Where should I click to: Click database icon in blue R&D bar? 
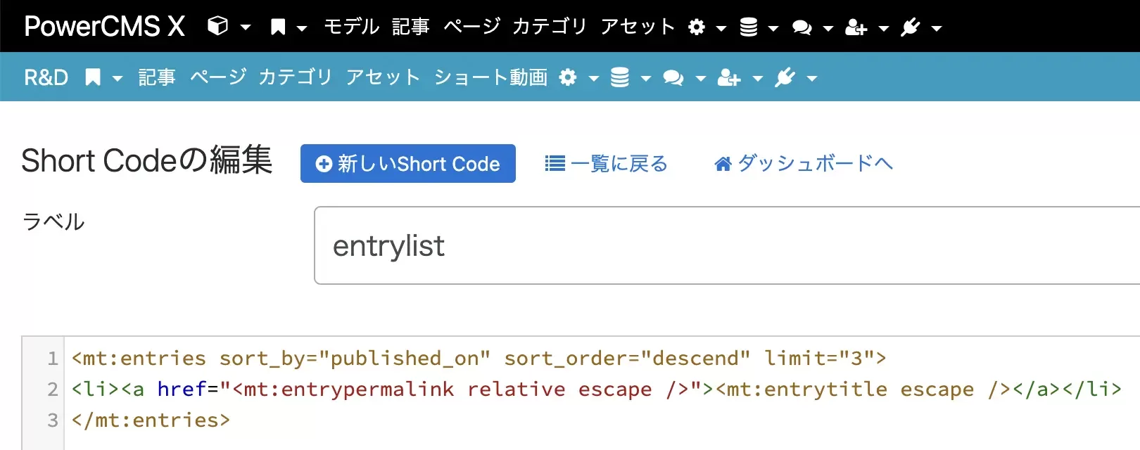pos(620,77)
